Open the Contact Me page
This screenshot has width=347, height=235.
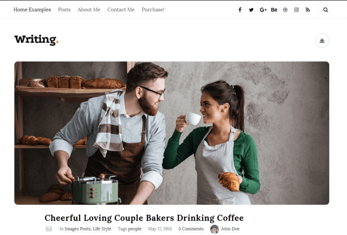[121, 9]
